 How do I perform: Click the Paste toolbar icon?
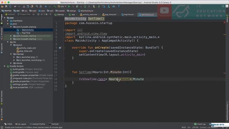32,6
